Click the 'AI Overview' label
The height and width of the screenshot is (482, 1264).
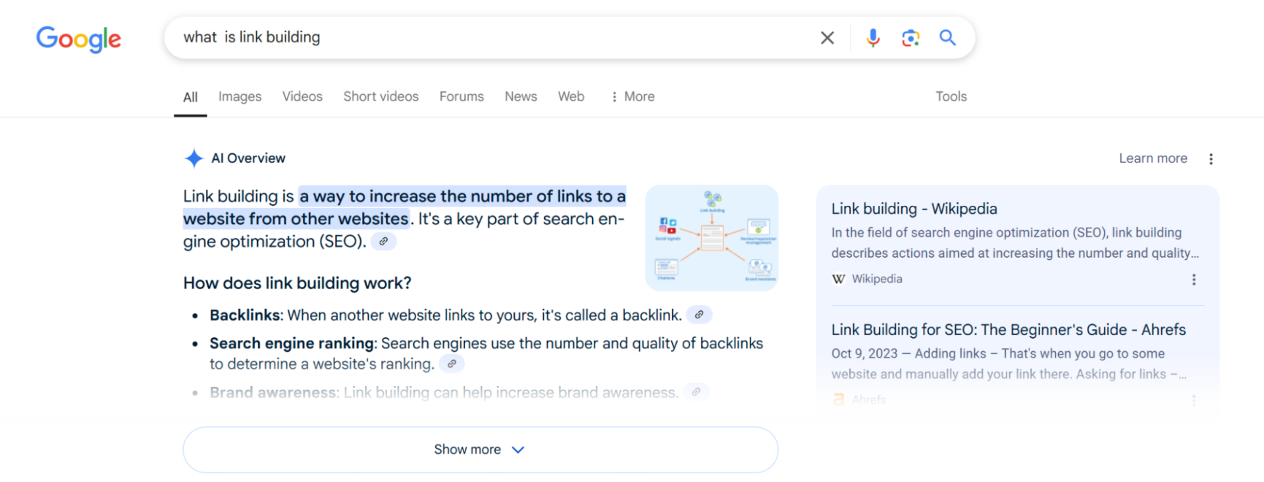coord(248,158)
